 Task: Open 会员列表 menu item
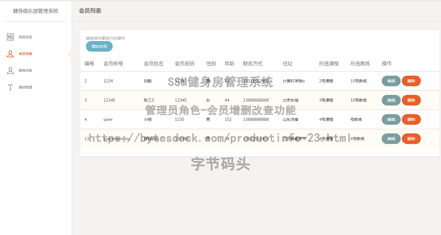pos(25,54)
